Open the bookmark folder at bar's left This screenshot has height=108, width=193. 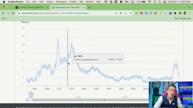[x=4, y=18]
